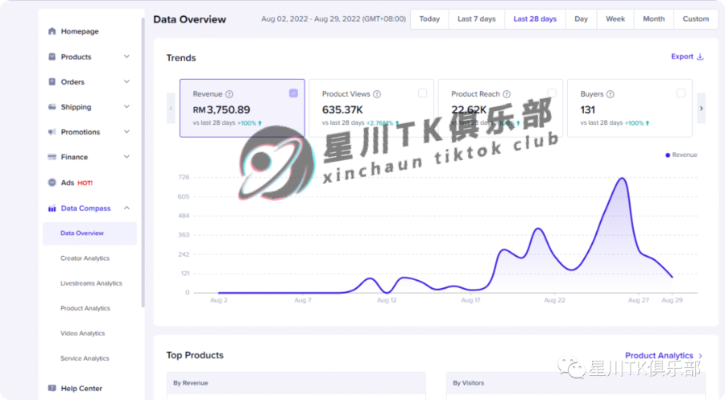Check the Product Views metric checkbox

click(423, 93)
